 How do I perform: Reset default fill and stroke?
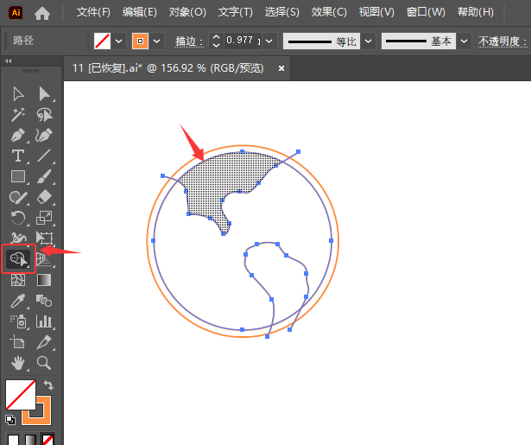10,420
